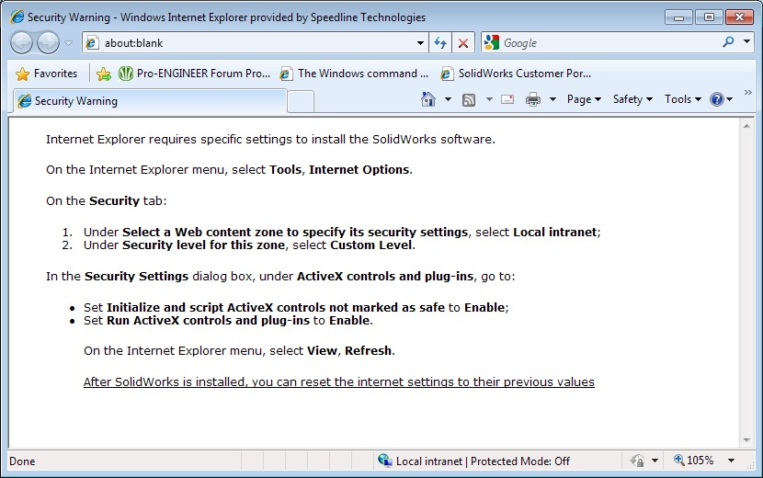
Task: Click the Internet Explorer title bar icon
Action: (17, 17)
